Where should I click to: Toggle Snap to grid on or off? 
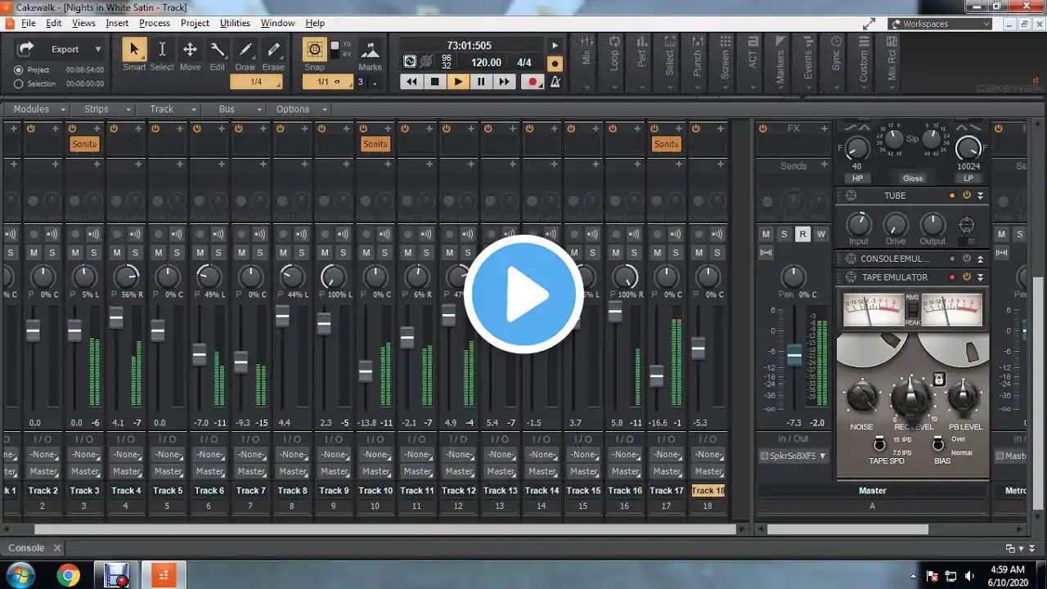[x=314, y=51]
